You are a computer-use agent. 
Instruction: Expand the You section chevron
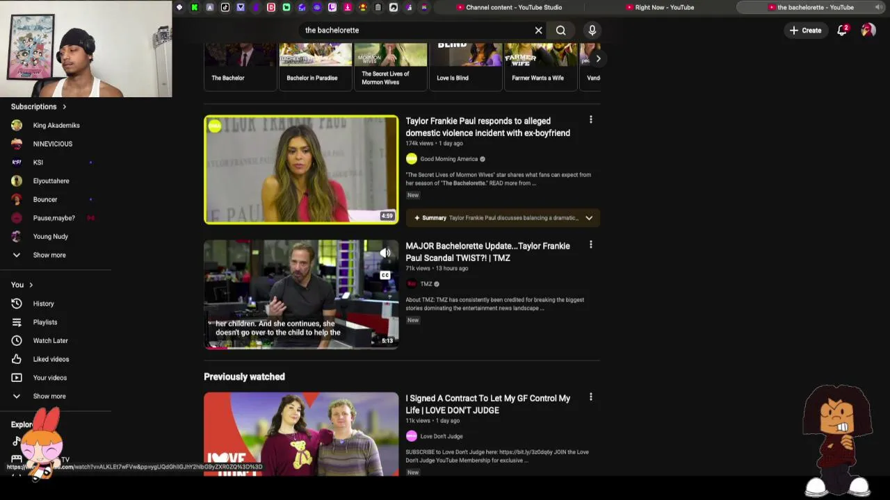coord(31,285)
